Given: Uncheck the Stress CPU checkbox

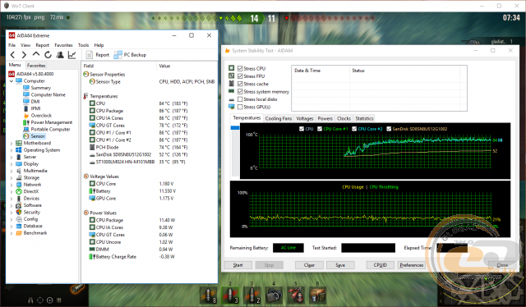Looking at the screenshot, I should coord(240,68).
